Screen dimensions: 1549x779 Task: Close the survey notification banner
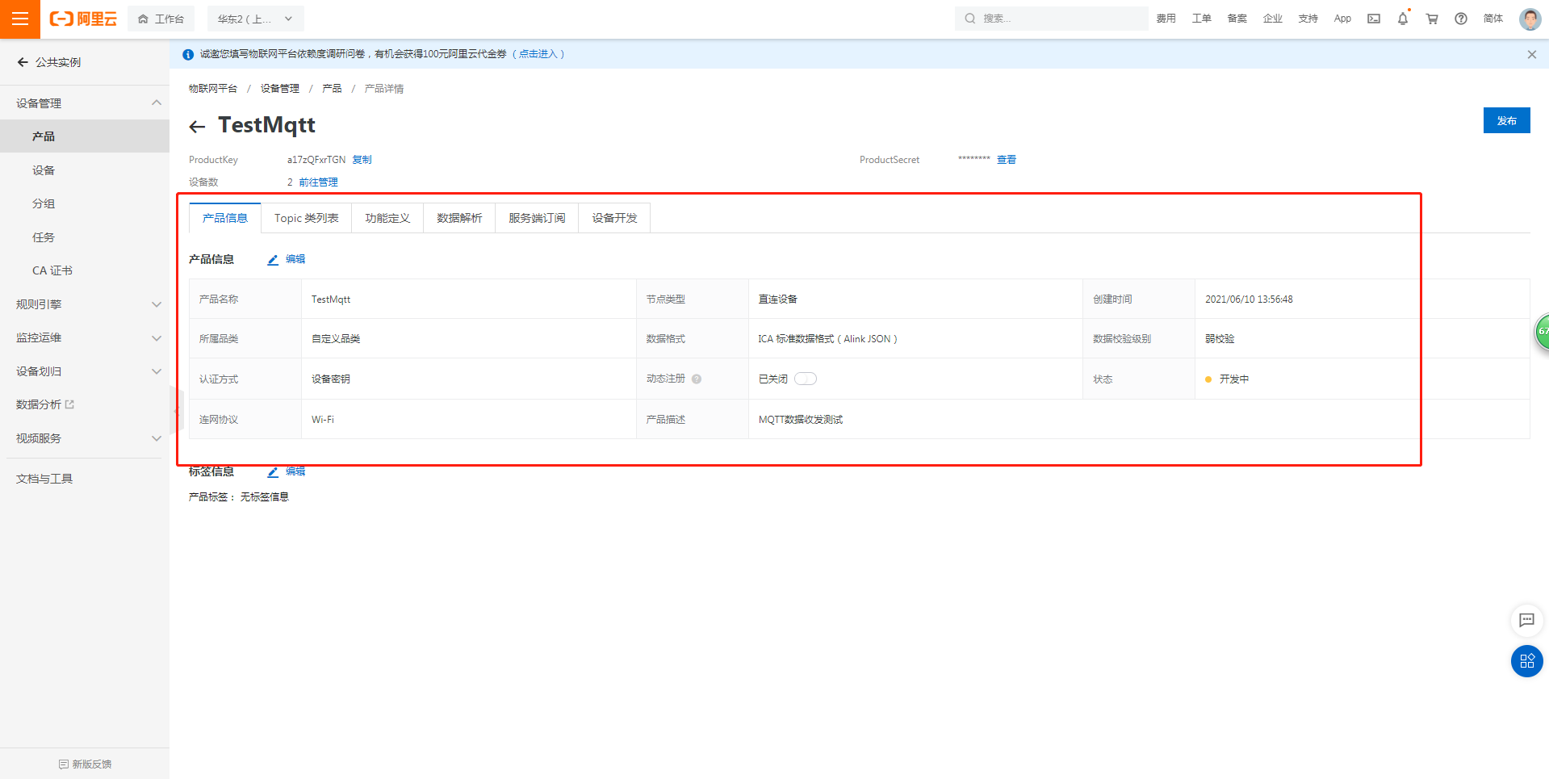pos(1532,54)
